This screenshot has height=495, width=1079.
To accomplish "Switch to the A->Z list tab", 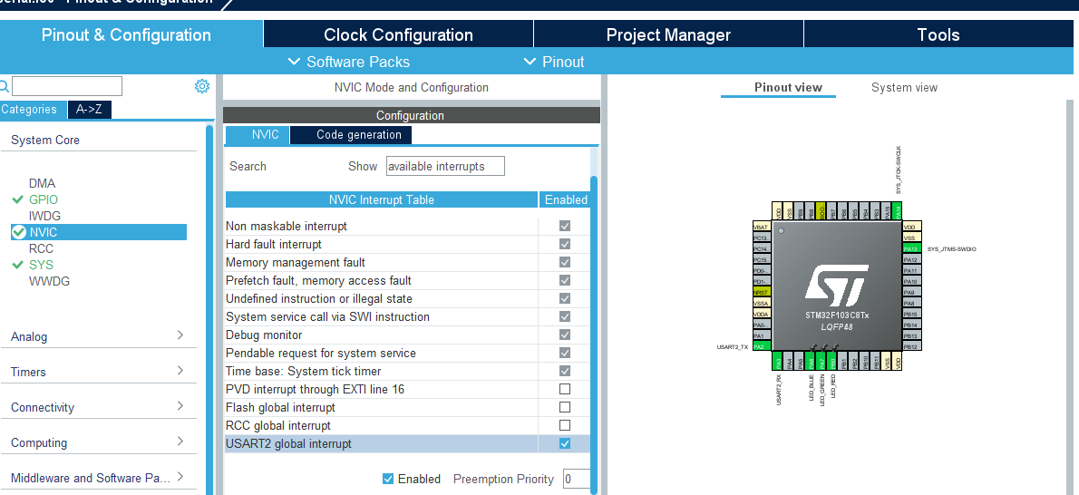I will 90,110.
